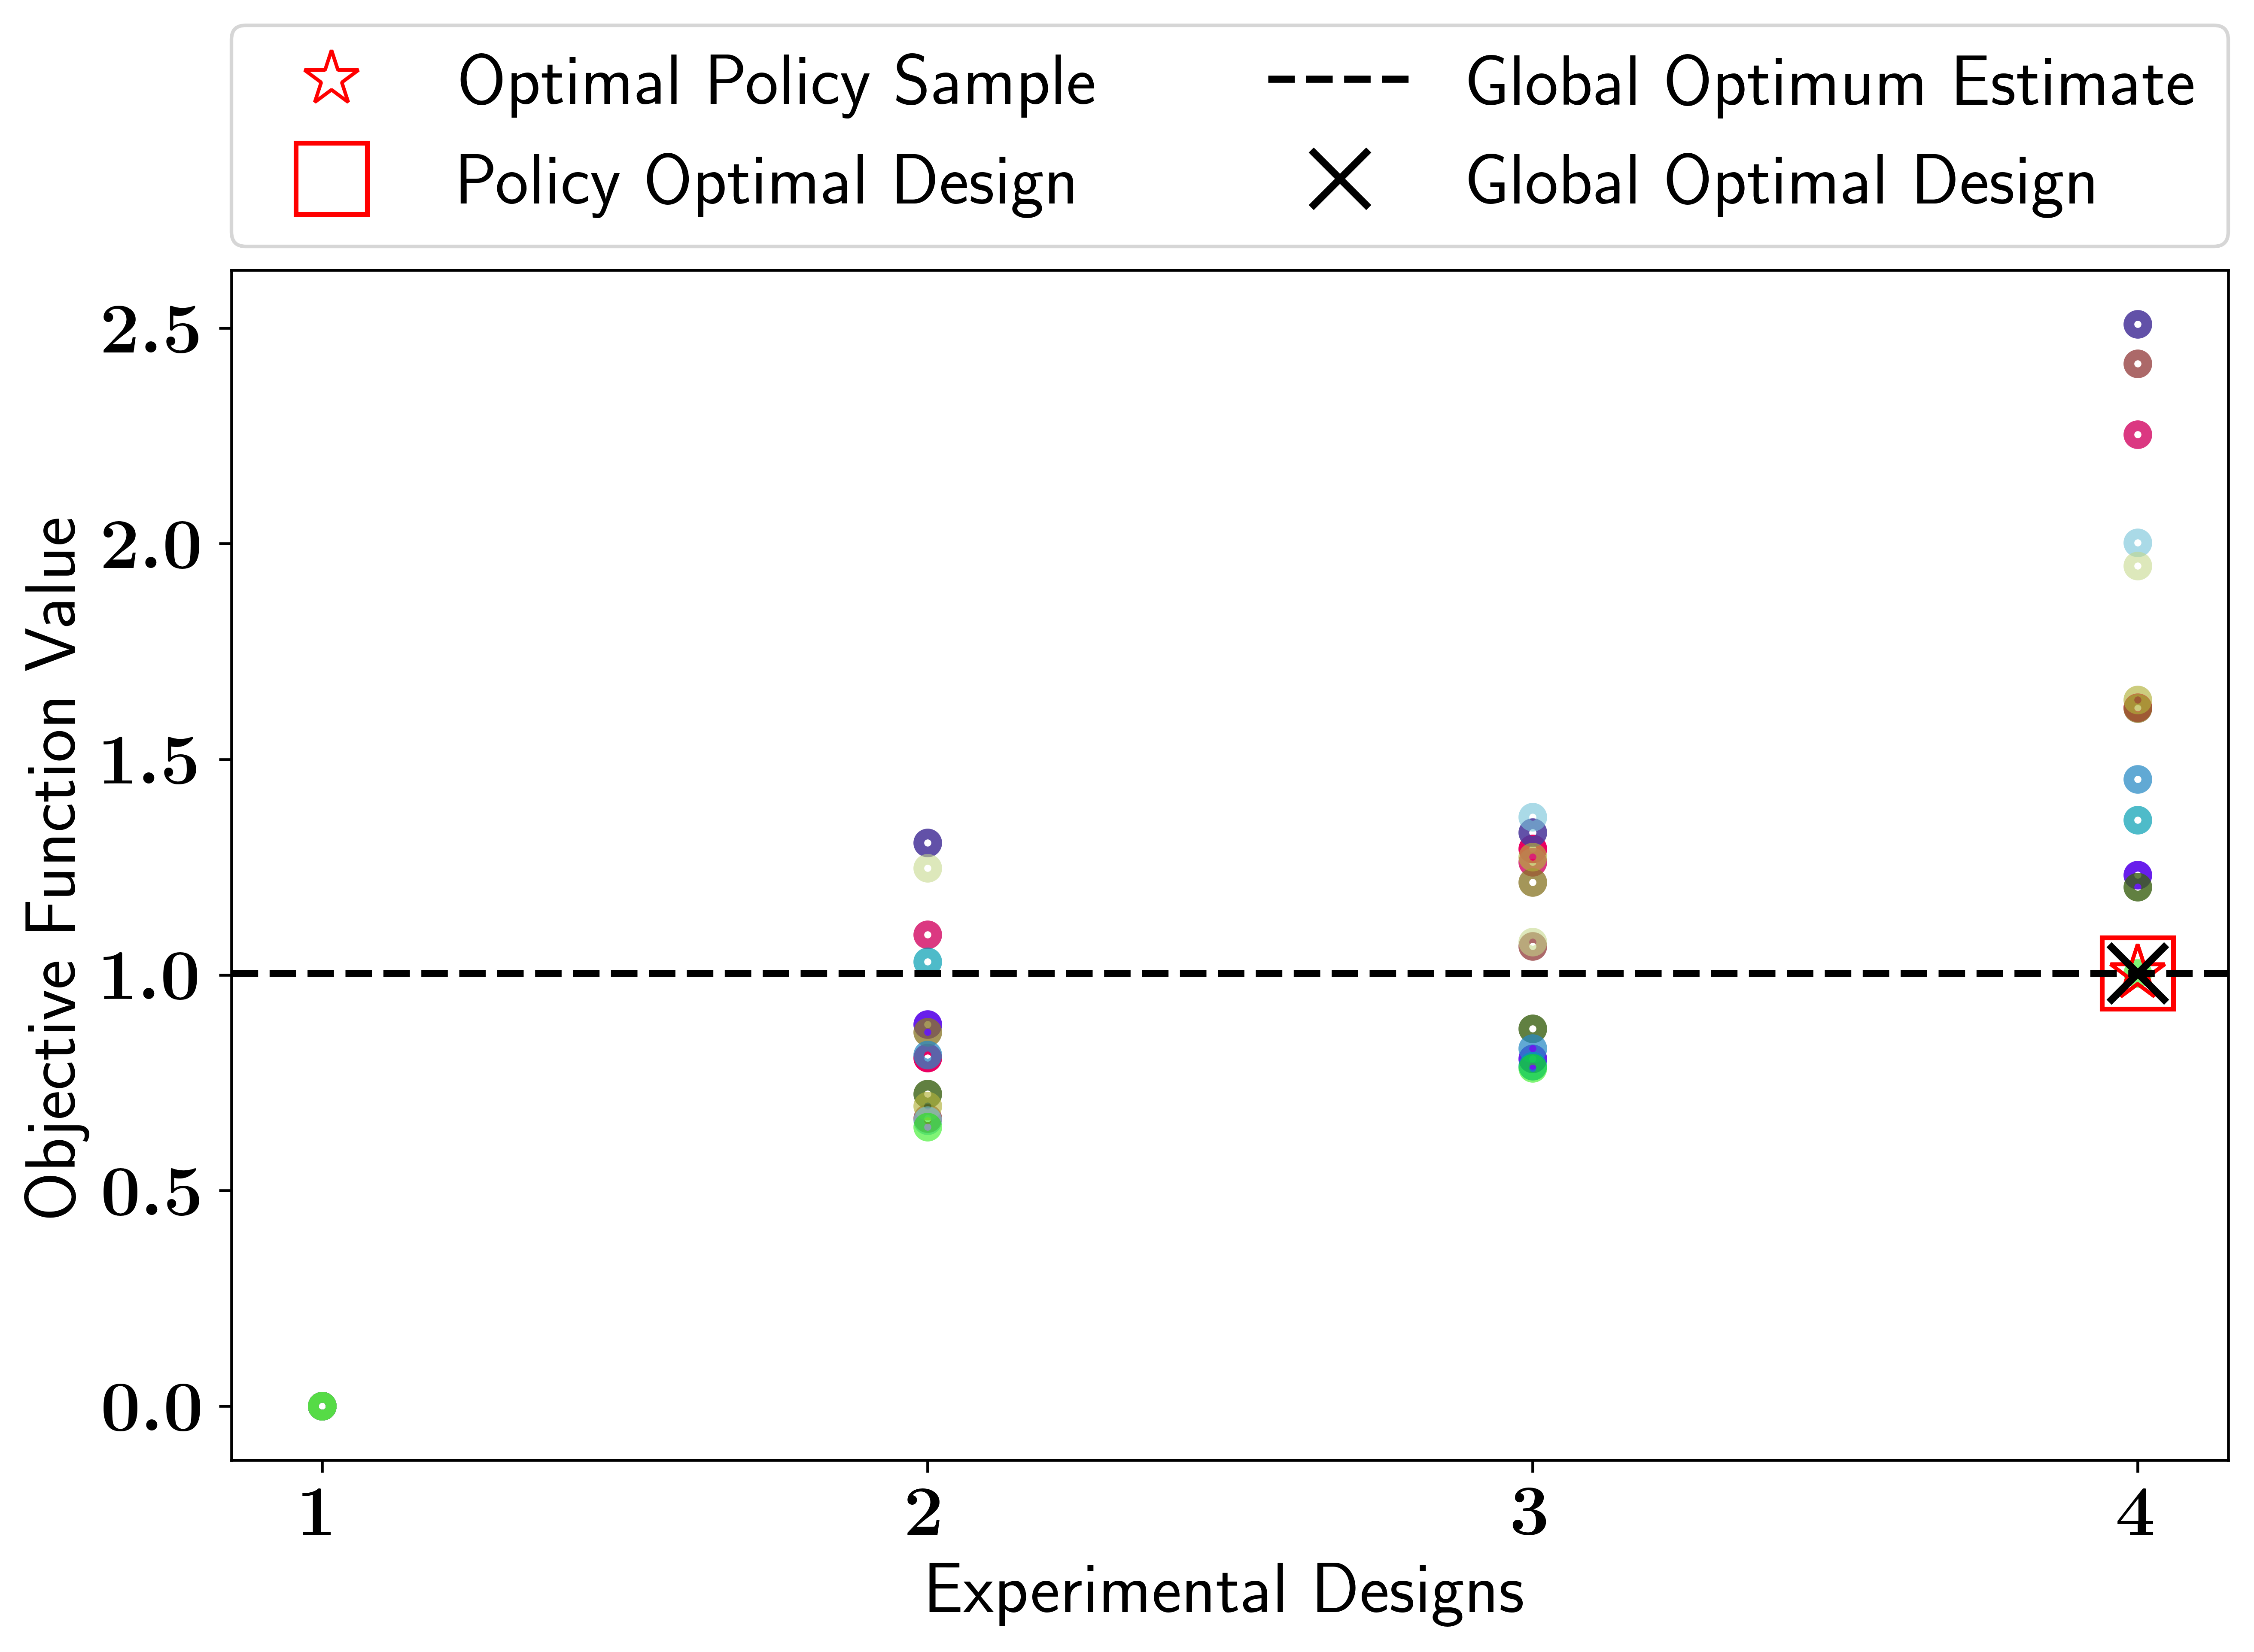Click y-axis tick label 0.5
This screenshot has height=1652, width=2254.
[x=151, y=1191]
